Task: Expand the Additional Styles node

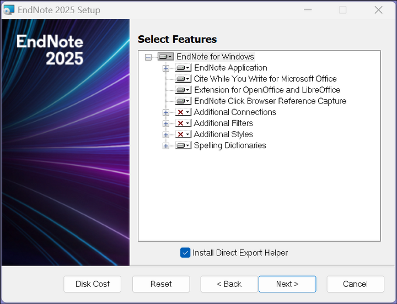Action: coord(166,135)
